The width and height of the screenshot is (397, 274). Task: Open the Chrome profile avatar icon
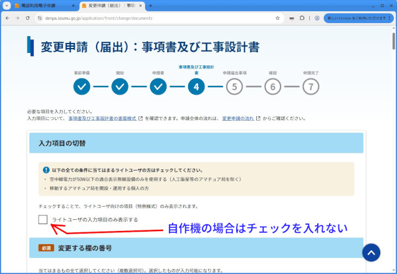tap(317, 18)
